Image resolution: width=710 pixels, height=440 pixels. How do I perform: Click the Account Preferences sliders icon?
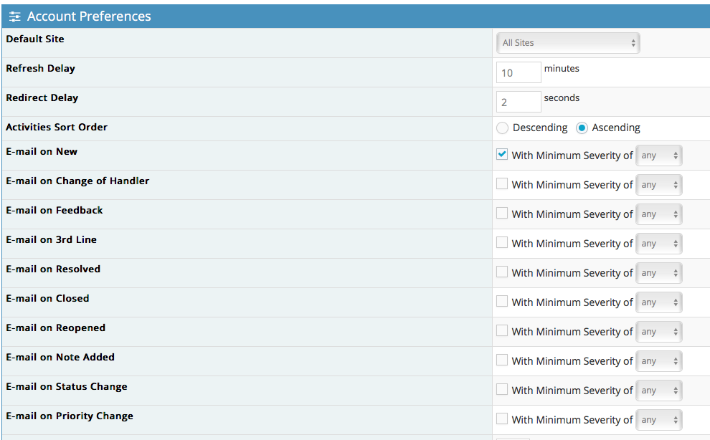coord(14,16)
